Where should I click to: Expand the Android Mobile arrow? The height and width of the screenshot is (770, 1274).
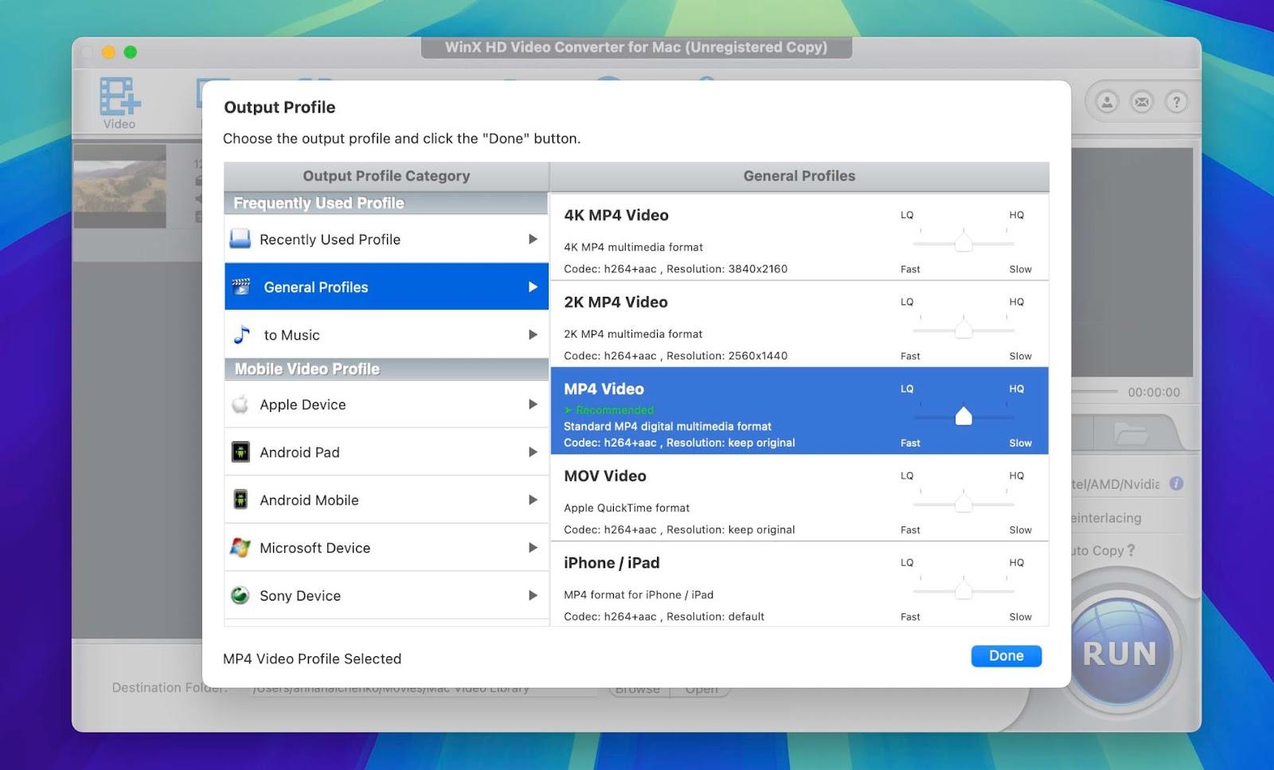point(533,499)
